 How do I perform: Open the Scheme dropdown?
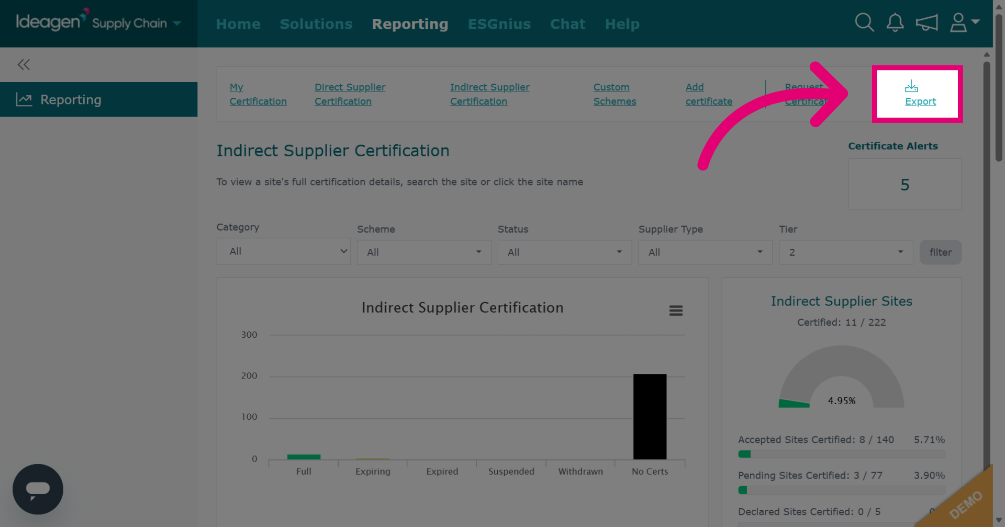point(424,252)
